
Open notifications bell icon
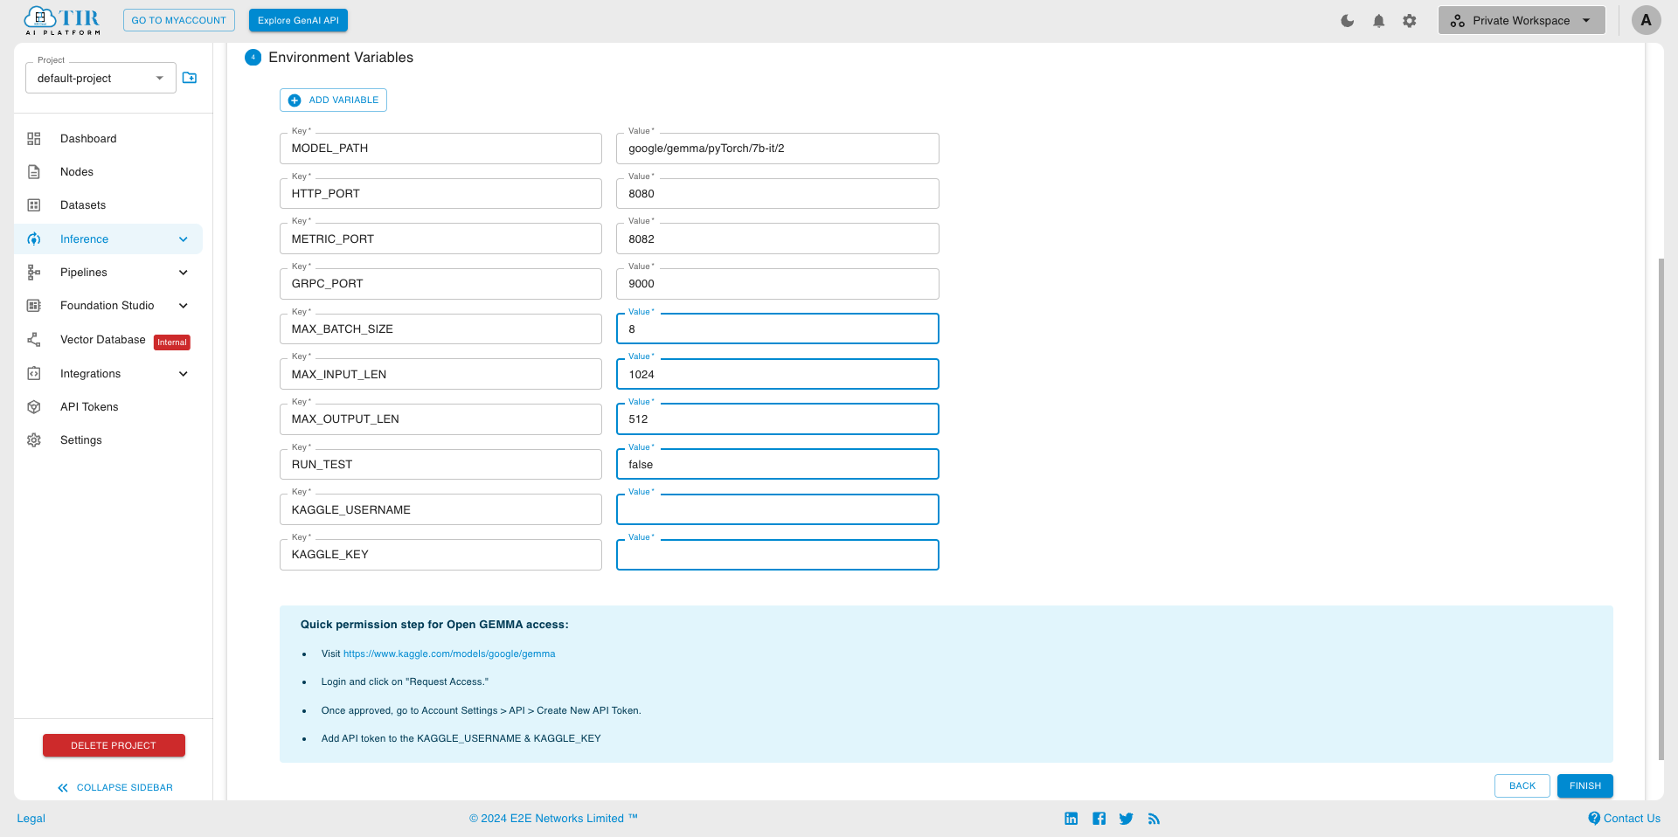1379,21
